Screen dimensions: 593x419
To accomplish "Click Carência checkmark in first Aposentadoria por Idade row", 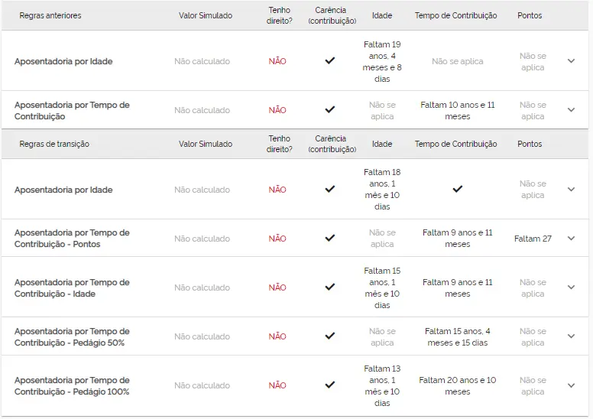I will pos(330,60).
